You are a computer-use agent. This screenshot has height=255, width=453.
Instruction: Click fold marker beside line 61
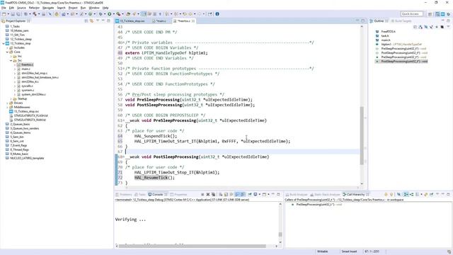click(124, 120)
